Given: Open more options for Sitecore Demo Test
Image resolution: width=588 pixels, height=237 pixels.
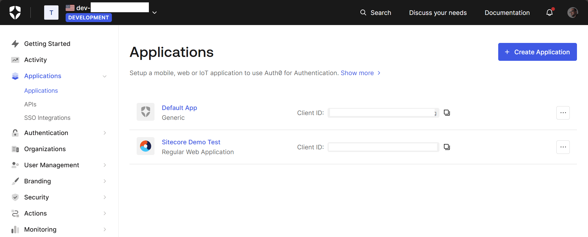Looking at the screenshot, I should [563, 147].
